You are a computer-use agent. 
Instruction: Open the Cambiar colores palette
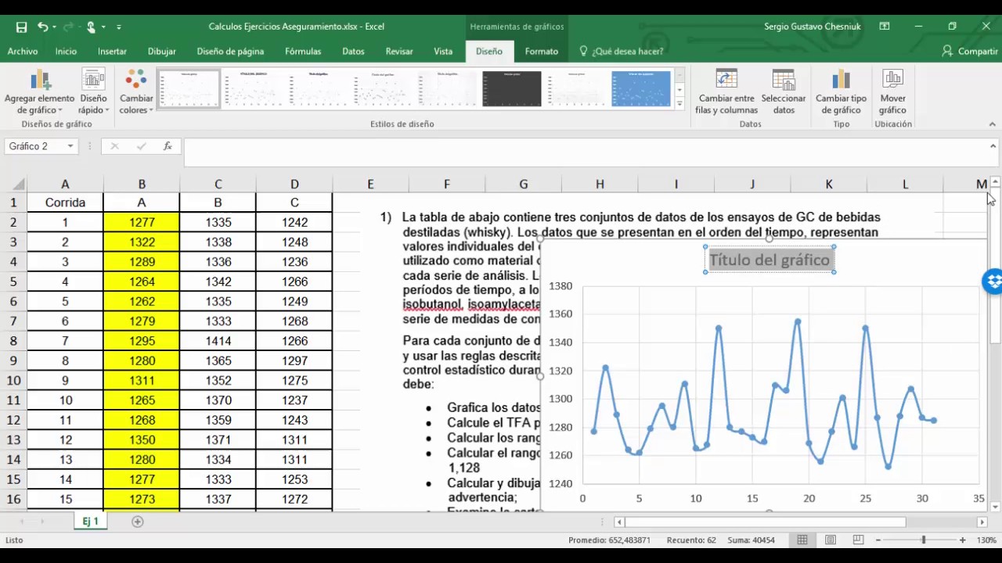(x=136, y=92)
